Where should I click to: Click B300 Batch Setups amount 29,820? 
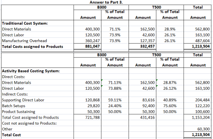[x=94, y=106]
